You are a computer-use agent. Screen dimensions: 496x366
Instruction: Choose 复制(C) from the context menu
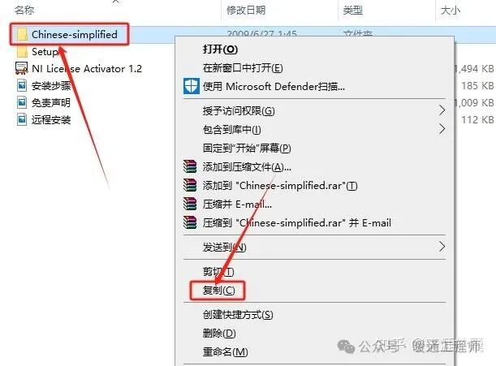tap(219, 290)
